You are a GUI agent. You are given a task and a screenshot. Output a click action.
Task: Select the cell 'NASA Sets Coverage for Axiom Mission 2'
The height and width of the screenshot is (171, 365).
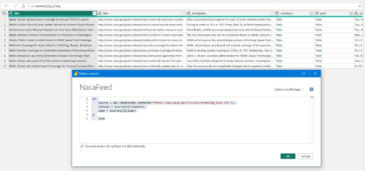[52, 45]
